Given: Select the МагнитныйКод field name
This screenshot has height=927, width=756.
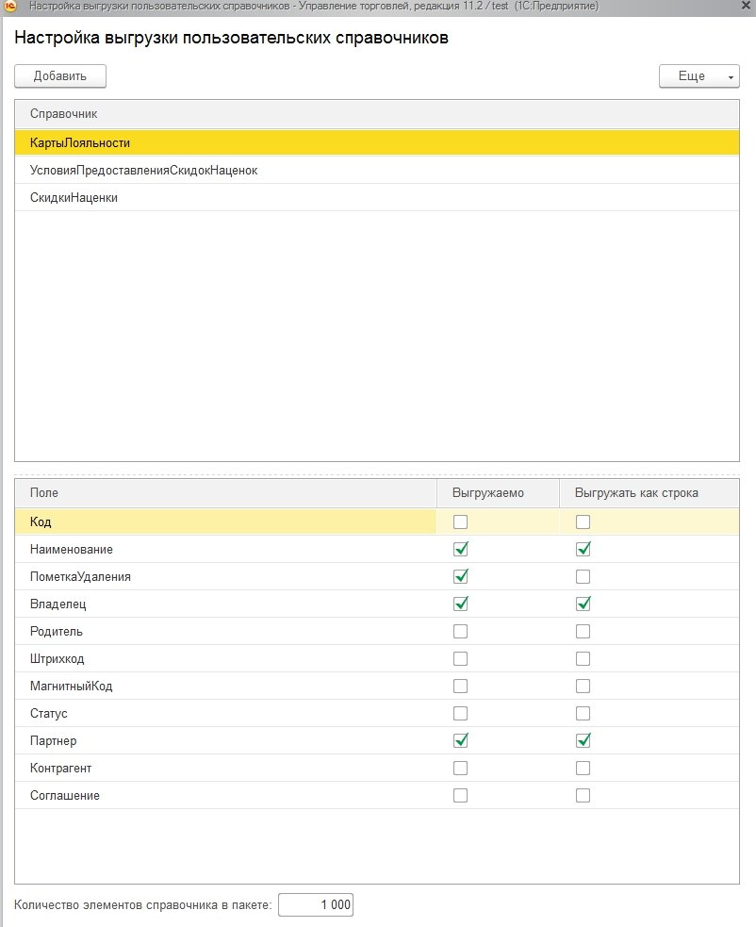Looking at the screenshot, I should click(71, 686).
